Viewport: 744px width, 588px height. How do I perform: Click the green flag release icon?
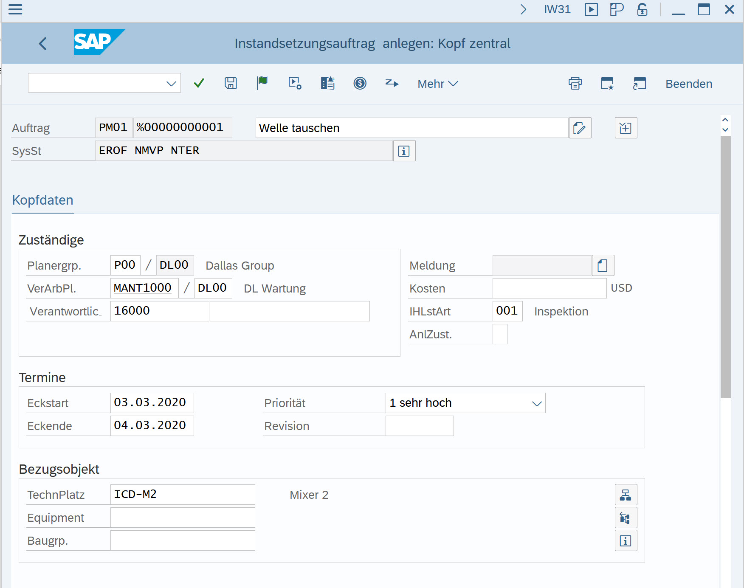pos(262,83)
